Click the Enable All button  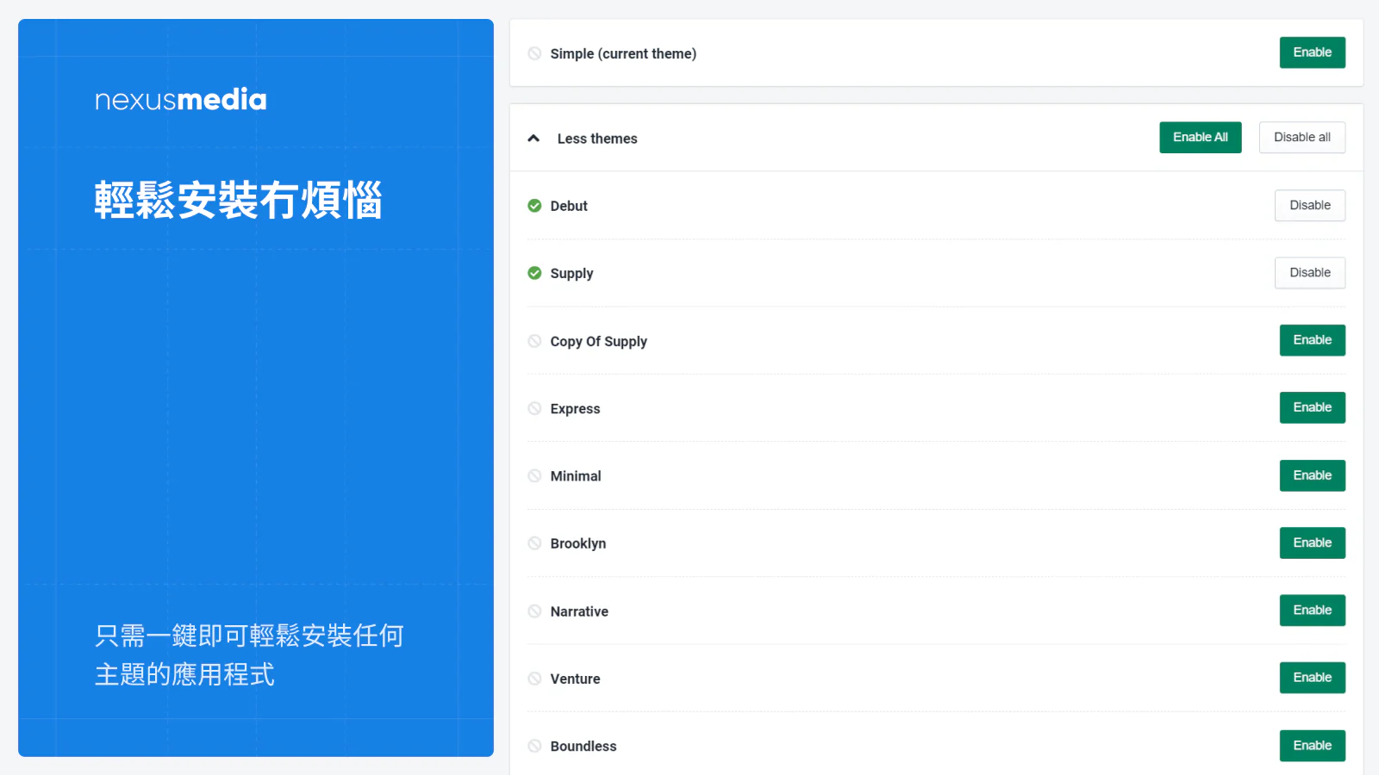1200,137
